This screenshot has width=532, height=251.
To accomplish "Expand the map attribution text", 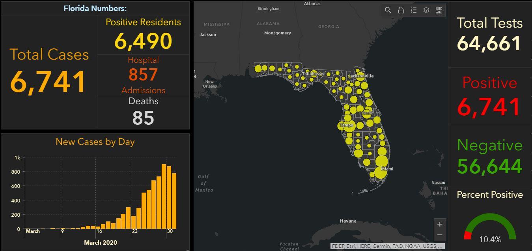I will click(388, 246).
